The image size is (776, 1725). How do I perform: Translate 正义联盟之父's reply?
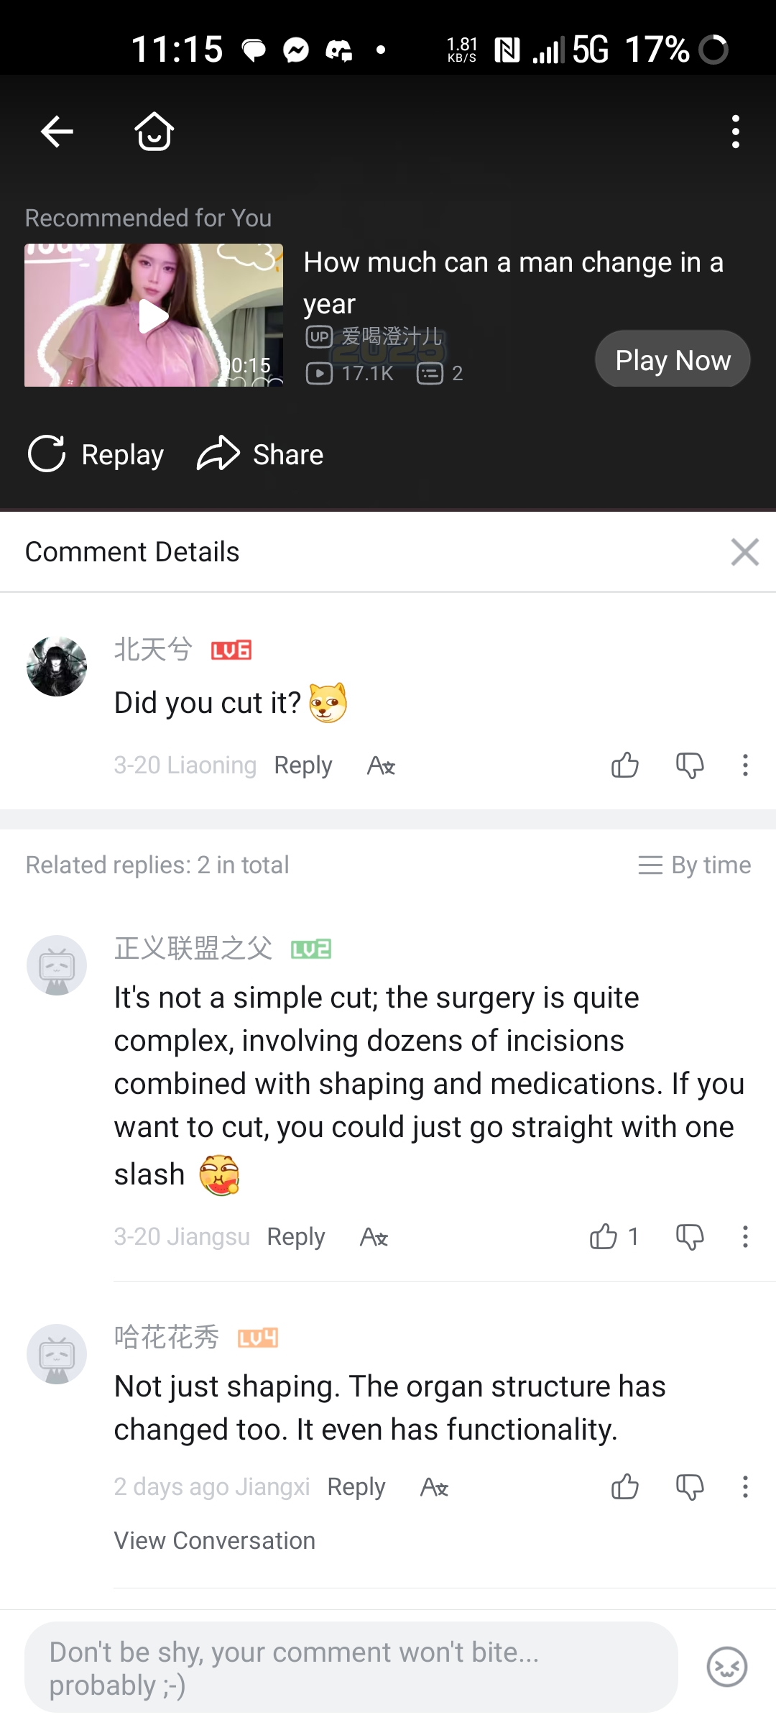374,1237
